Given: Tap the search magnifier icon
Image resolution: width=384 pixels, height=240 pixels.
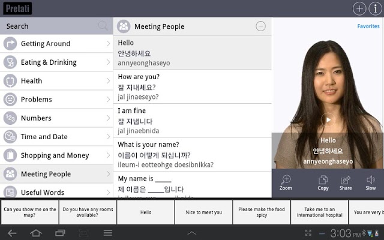Looking at the screenshot, I should 103,25.
